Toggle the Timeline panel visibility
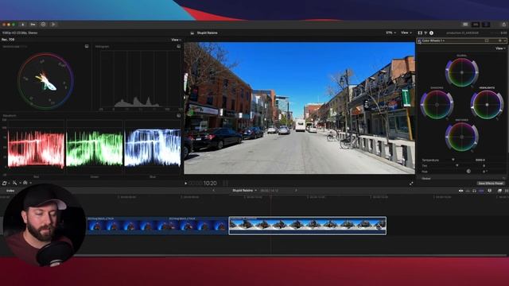Image resolution: width=509 pixels, height=286 pixels. pos(476,25)
